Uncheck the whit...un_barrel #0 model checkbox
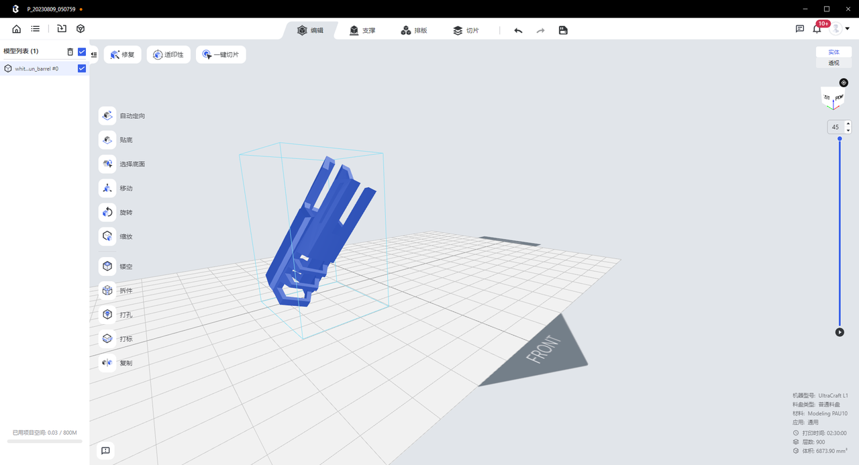The image size is (859, 465). 82,68
